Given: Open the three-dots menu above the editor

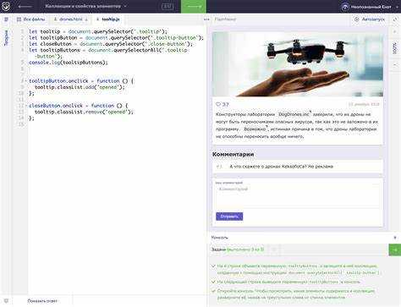Looking at the screenshot, I should [206, 19].
